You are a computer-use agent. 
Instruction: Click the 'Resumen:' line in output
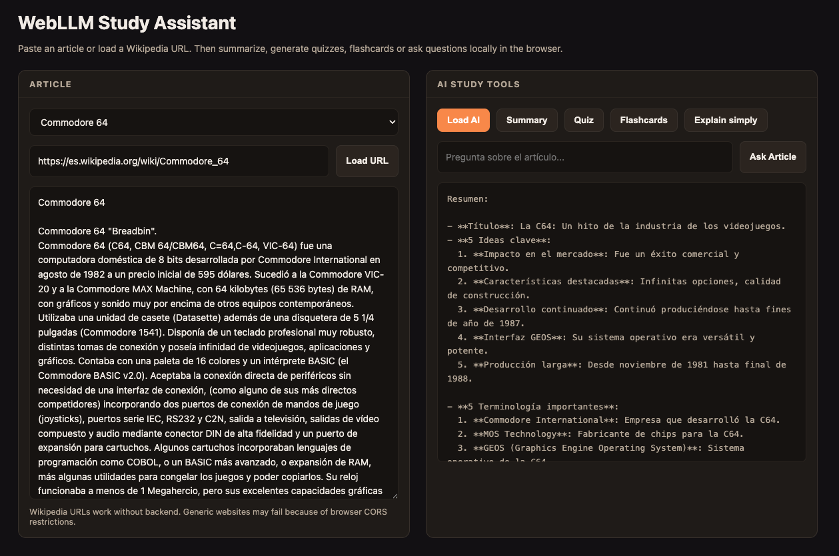[x=468, y=198]
